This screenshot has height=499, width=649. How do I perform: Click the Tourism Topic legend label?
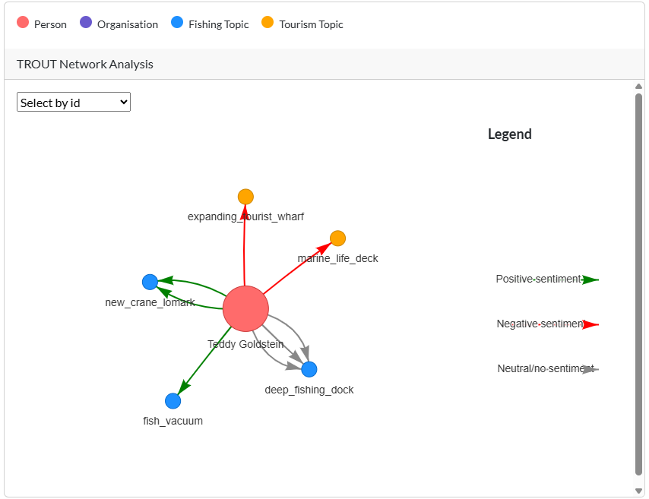tap(311, 24)
